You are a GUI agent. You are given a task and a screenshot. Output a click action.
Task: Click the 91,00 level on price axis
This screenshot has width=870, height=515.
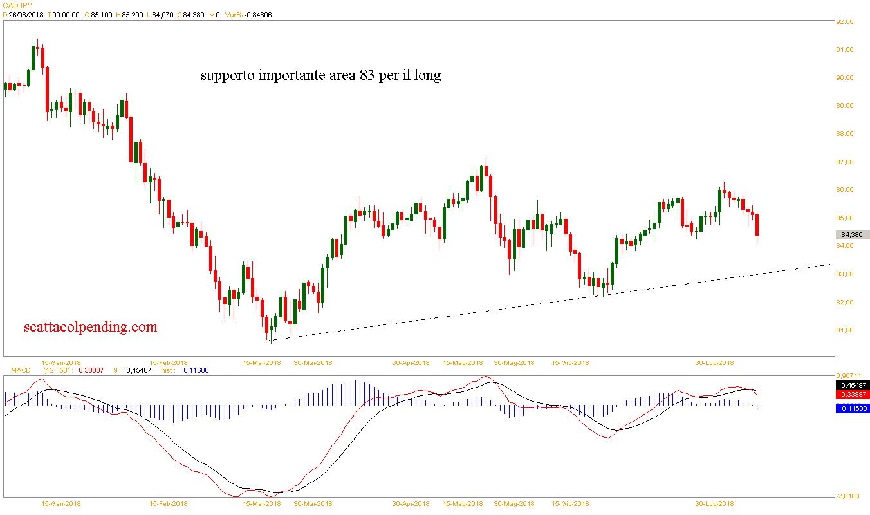[844, 50]
